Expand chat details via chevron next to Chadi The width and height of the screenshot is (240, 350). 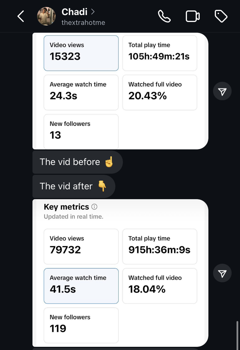(93, 12)
